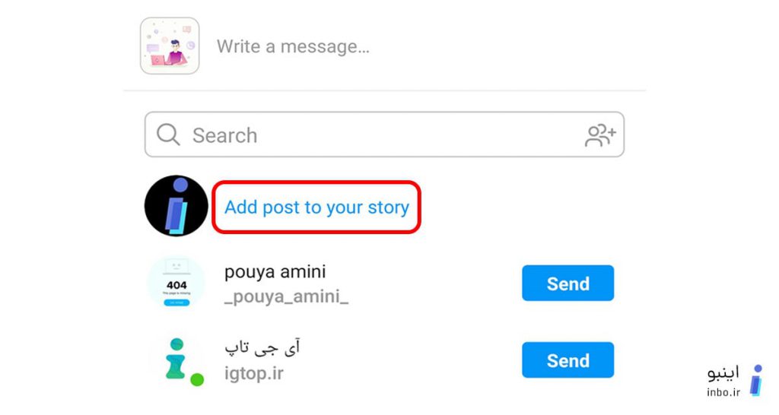This screenshot has height=415, width=779.
Task: Click into the Search recipients box
Action: pos(384,135)
